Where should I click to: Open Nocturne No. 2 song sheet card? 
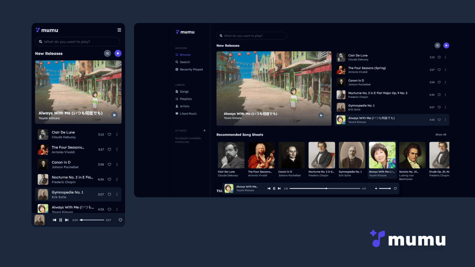322,159
